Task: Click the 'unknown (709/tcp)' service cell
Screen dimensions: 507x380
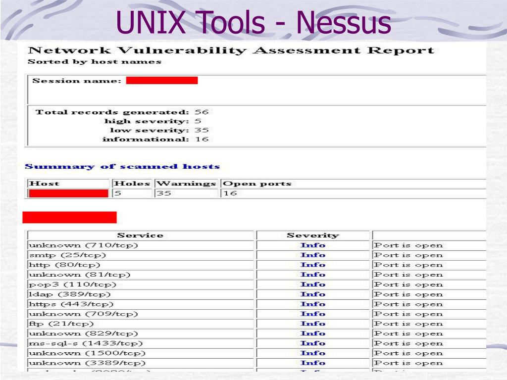Action: coord(141,314)
